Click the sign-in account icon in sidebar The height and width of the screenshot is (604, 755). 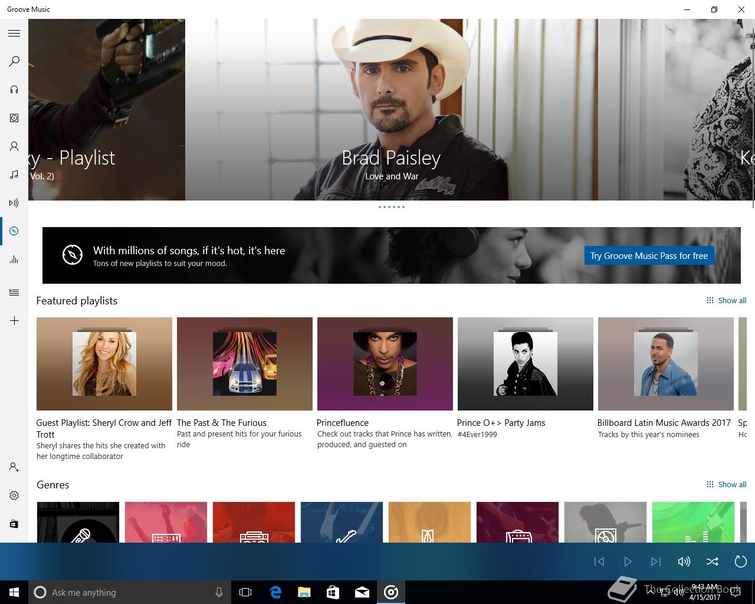[x=14, y=467]
